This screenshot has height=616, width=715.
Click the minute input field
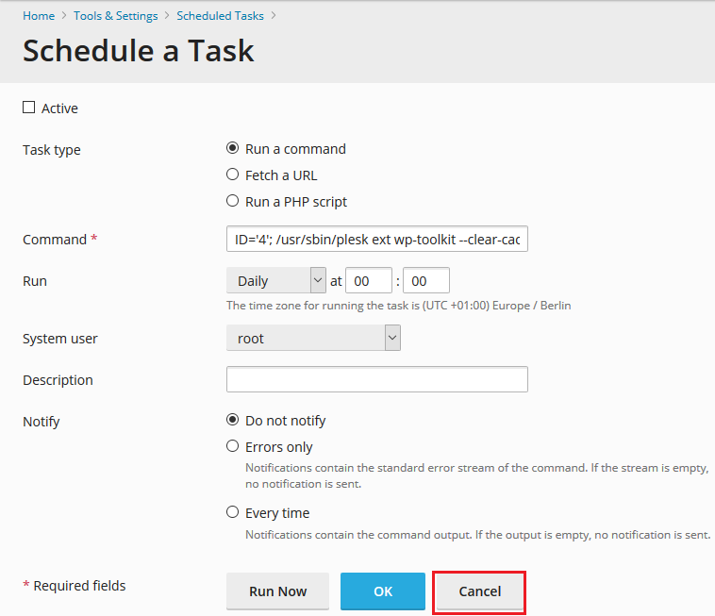click(425, 281)
